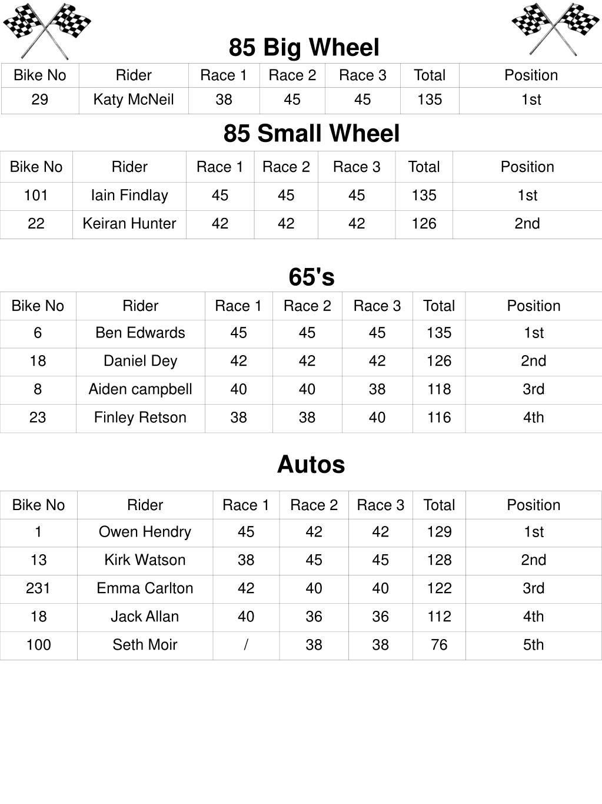Click Seth Moir's slash Race 1 cell

click(246, 646)
